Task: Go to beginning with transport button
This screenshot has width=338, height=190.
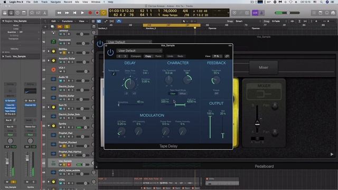Action: pyautogui.click(x=74, y=13)
